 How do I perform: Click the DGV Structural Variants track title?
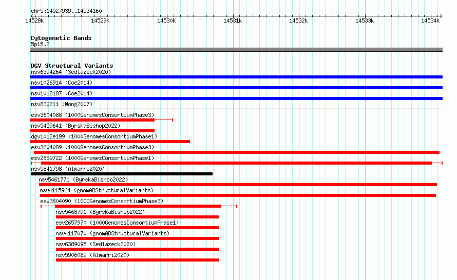pyautogui.click(x=72, y=66)
